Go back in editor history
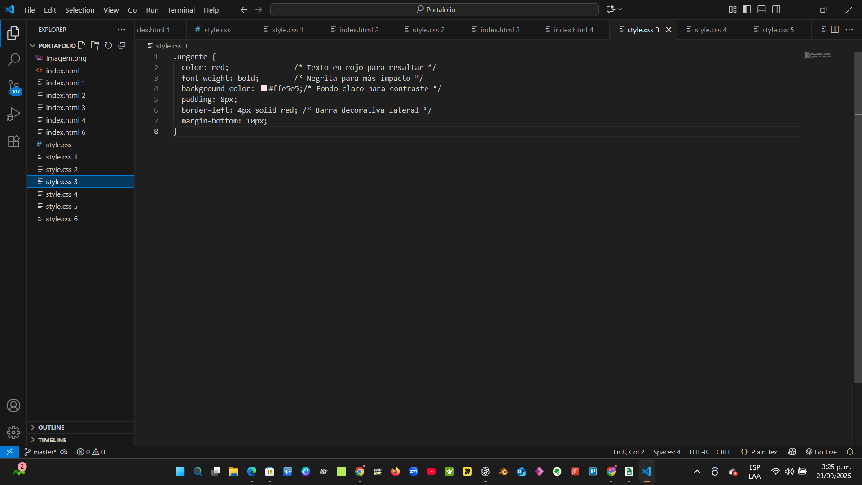The image size is (862, 485). tap(244, 9)
